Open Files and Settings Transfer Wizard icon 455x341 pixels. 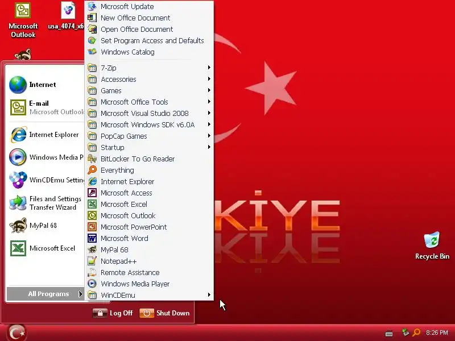18,203
